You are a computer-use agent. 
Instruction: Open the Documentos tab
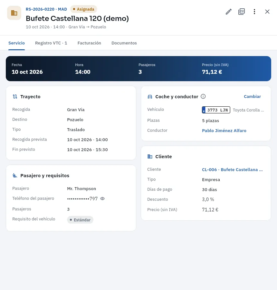124,43
